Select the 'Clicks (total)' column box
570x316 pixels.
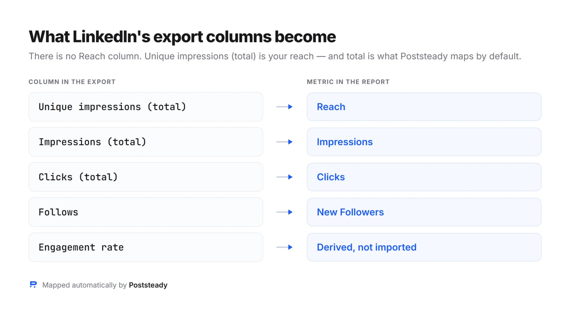pos(146,177)
